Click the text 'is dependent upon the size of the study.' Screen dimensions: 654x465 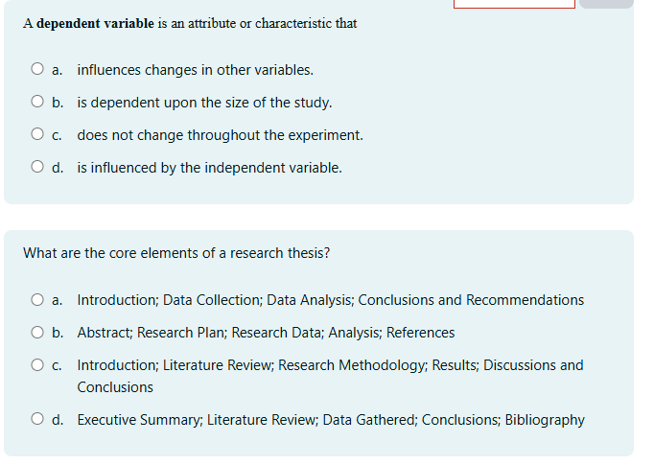204,103
